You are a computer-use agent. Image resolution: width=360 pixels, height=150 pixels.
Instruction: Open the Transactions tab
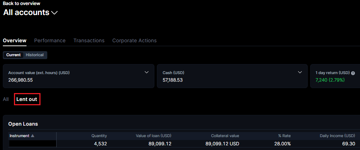(89, 40)
